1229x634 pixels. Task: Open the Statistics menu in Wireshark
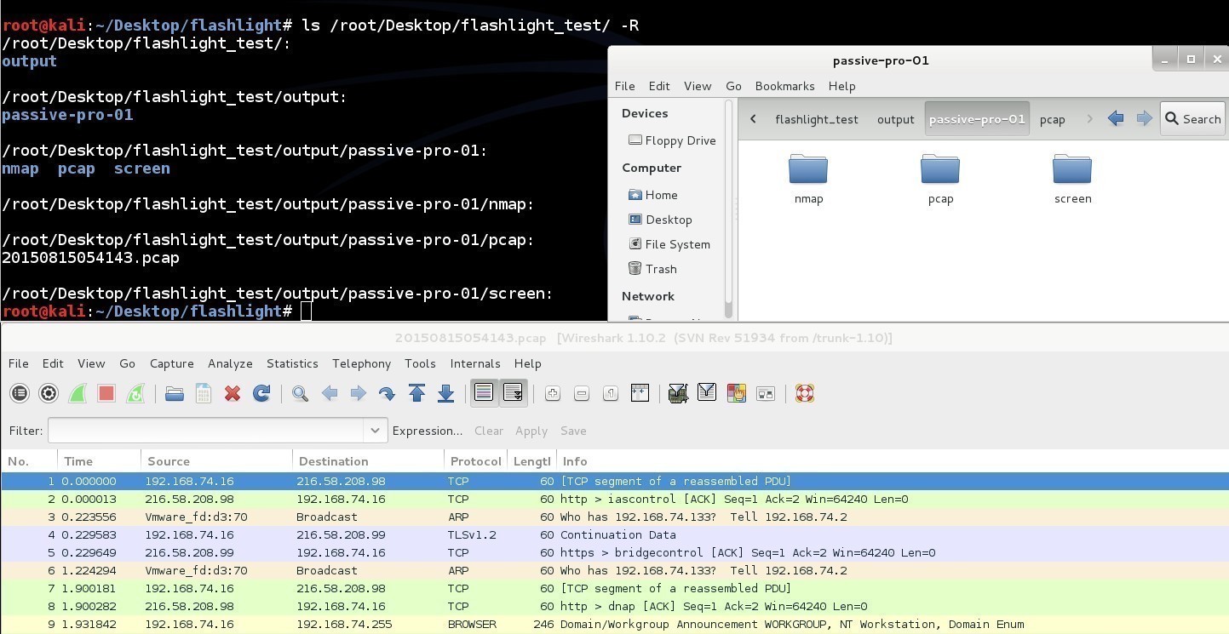click(x=292, y=363)
